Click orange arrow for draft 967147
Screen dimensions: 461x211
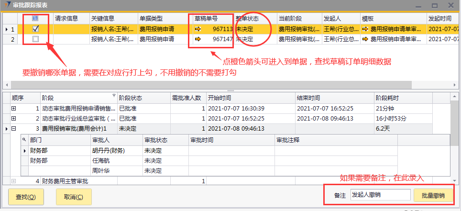pyautogui.click(x=198, y=39)
